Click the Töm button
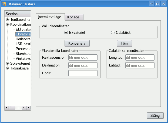This screenshot has width=168, height=123. click(x=124, y=43)
